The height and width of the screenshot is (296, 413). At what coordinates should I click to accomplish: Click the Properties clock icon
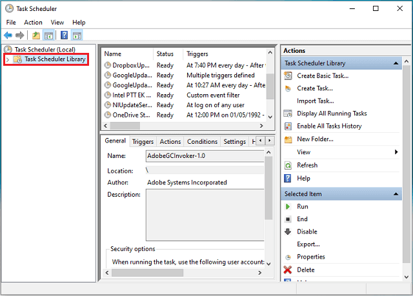click(x=288, y=257)
